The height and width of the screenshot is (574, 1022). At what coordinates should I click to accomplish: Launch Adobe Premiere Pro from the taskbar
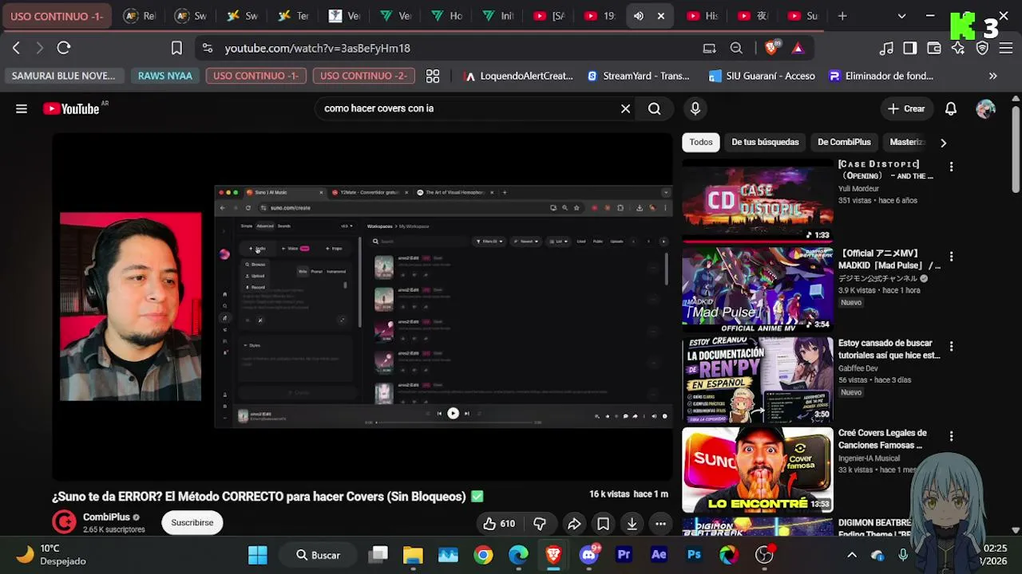click(624, 555)
